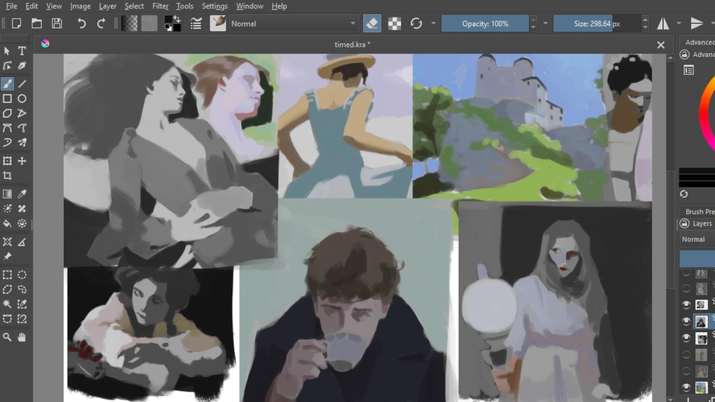Open Window menu
Screen dimensions: 715x402
(250, 6)
